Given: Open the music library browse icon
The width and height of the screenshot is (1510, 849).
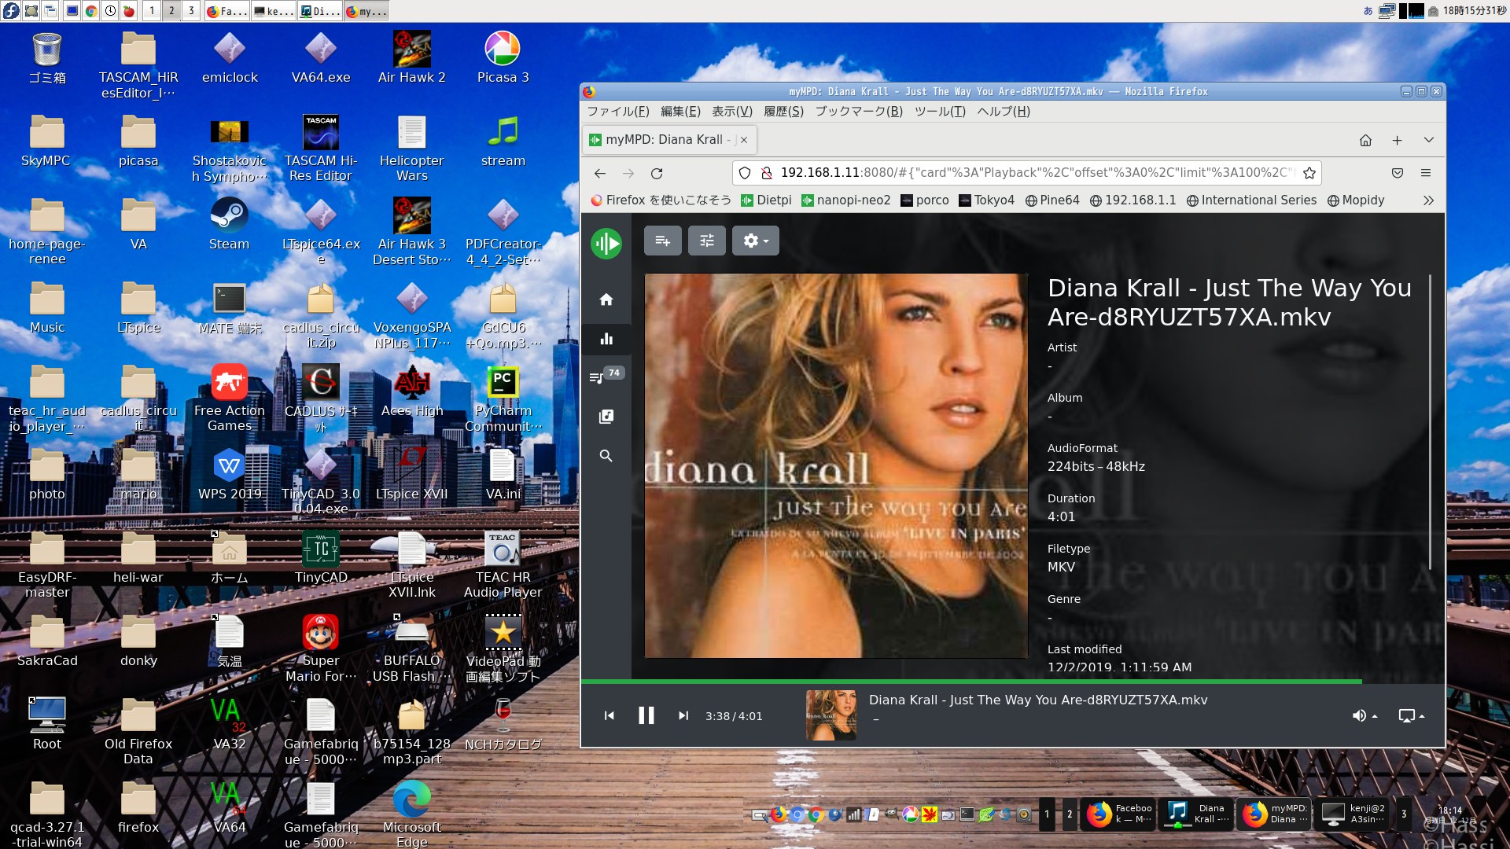Looking at the screenshot, I should [606, 417].
